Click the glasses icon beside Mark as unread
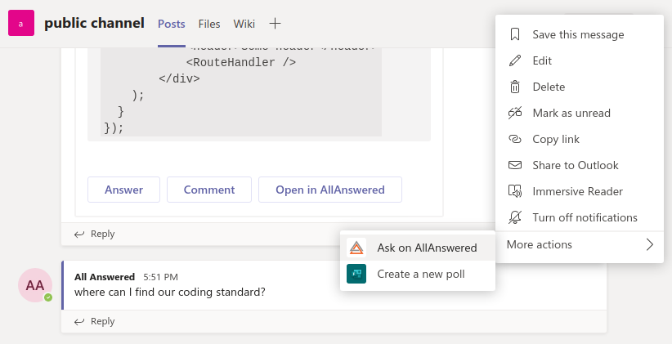This screenshot has height=344, width=672. (515, 113)
